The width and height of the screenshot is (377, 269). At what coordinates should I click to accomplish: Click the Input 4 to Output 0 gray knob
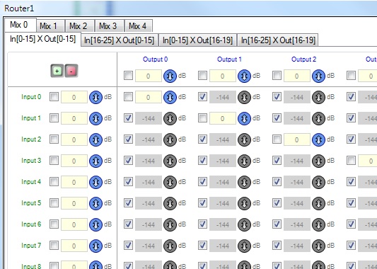point(170,182)
